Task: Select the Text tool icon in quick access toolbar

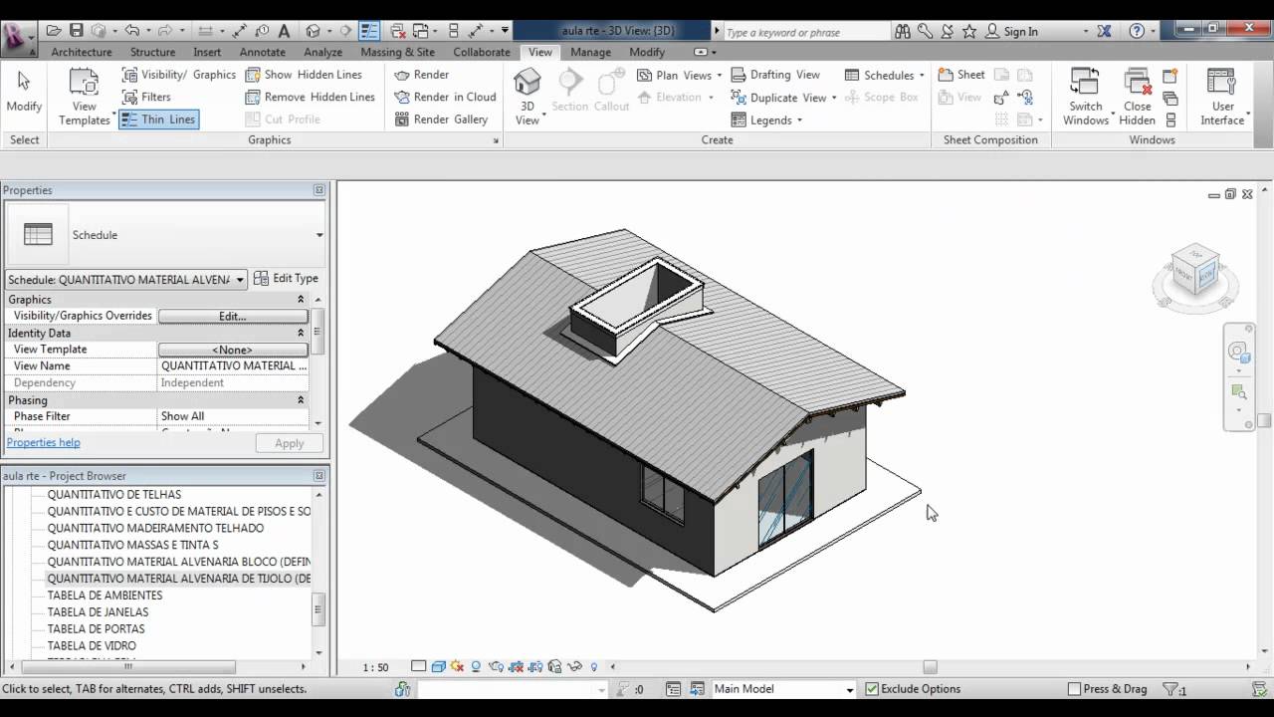Action: [284, 31]
